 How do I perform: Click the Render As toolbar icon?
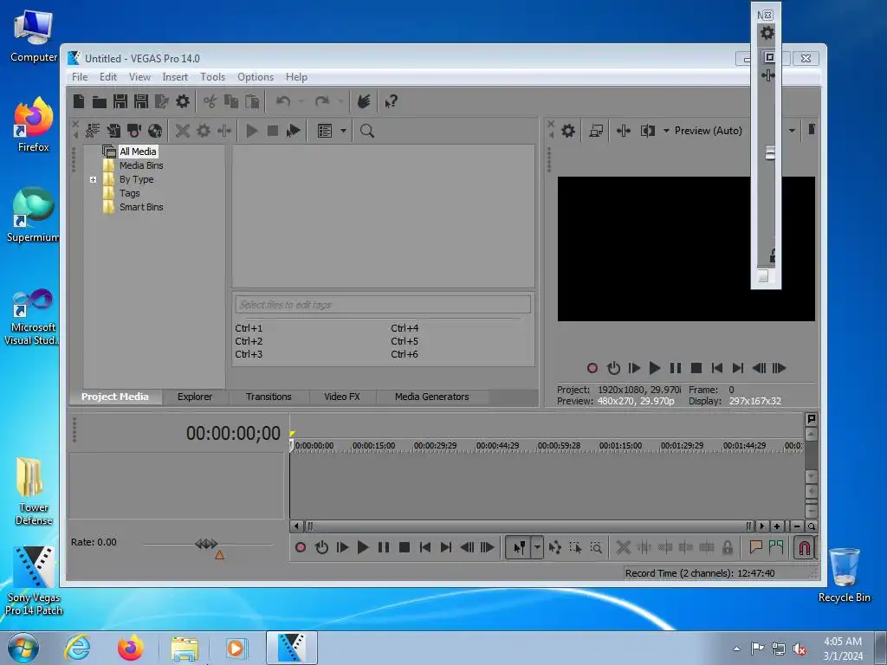click(x=162, y=102)
